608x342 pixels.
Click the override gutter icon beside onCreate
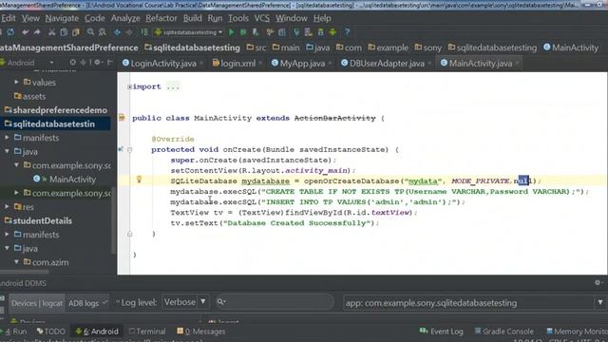(121, 149)
